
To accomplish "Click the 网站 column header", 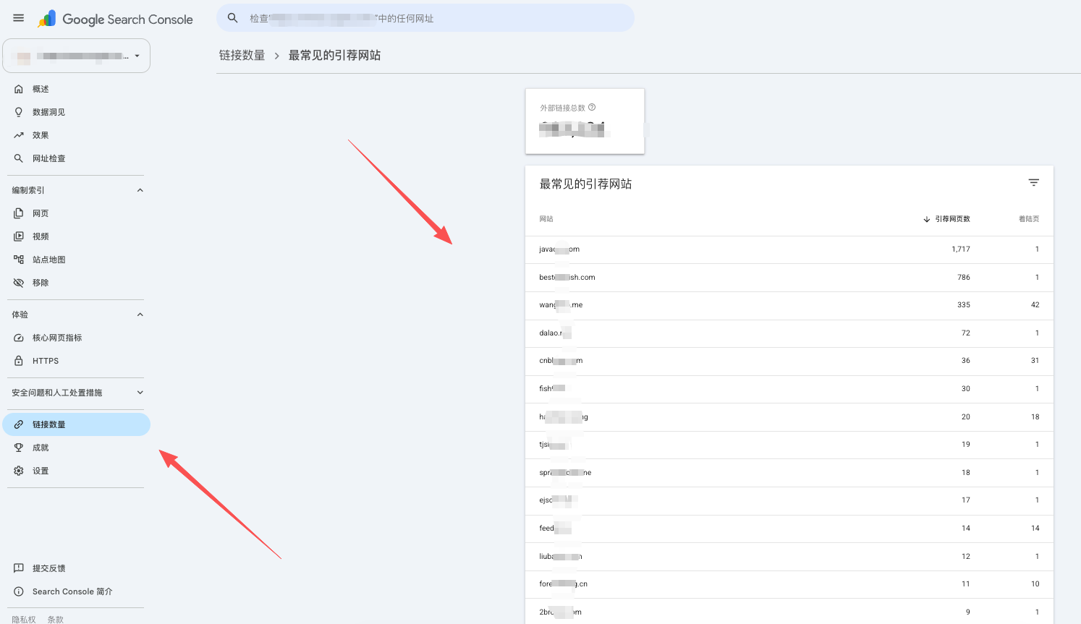I will coord(546,219).
